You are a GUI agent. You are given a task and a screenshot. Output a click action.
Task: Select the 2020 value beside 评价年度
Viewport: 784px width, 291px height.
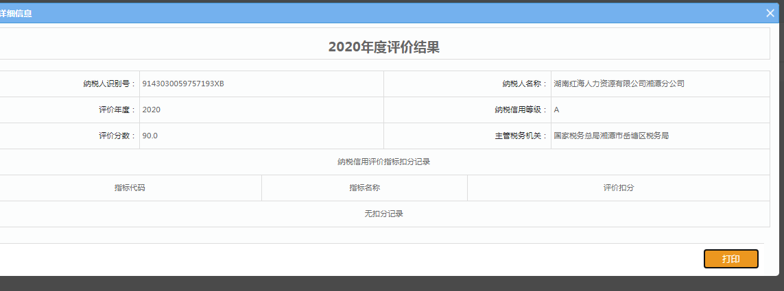pyautogui.click(x=152, y=110)
